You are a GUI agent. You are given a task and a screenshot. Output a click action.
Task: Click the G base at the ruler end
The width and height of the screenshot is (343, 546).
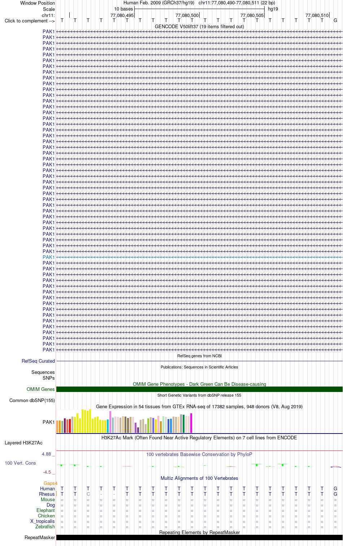(x=335, y=21)
